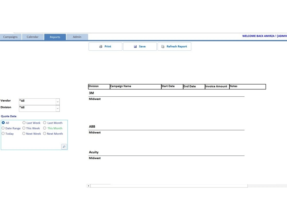Click the End Date column header
Screen dimensions: 287x215
[x=194, y=87]
